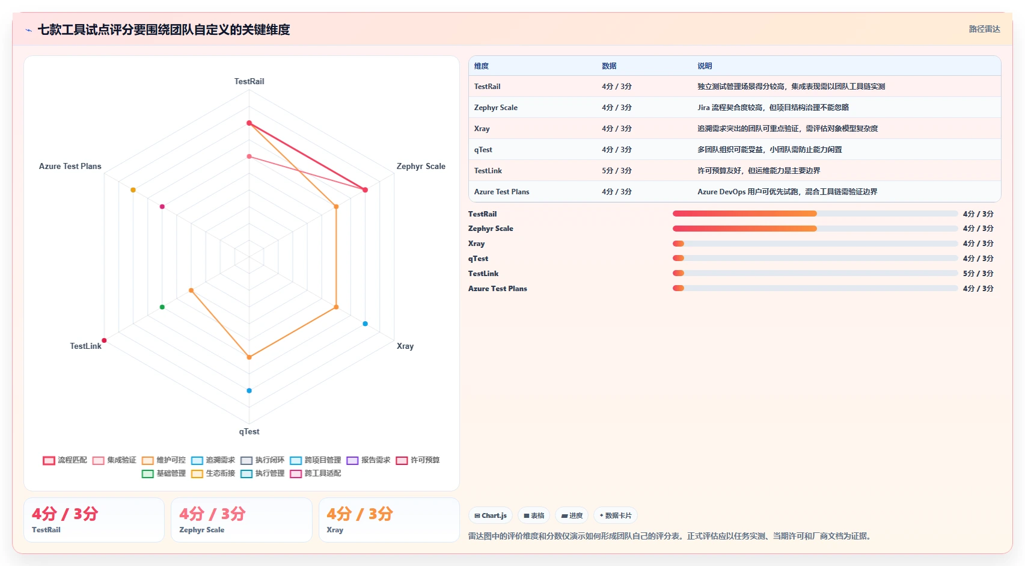Open the TestRail score card
Viewport: 1025px width, 566px height.
[x=94, y=520]
